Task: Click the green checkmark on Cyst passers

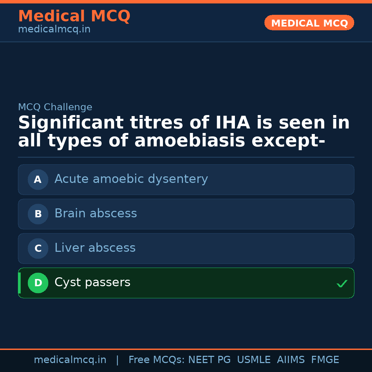Action: click(342, 283)
